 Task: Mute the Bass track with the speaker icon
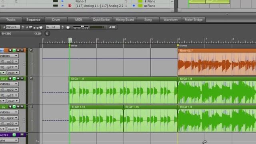[10, 50]
